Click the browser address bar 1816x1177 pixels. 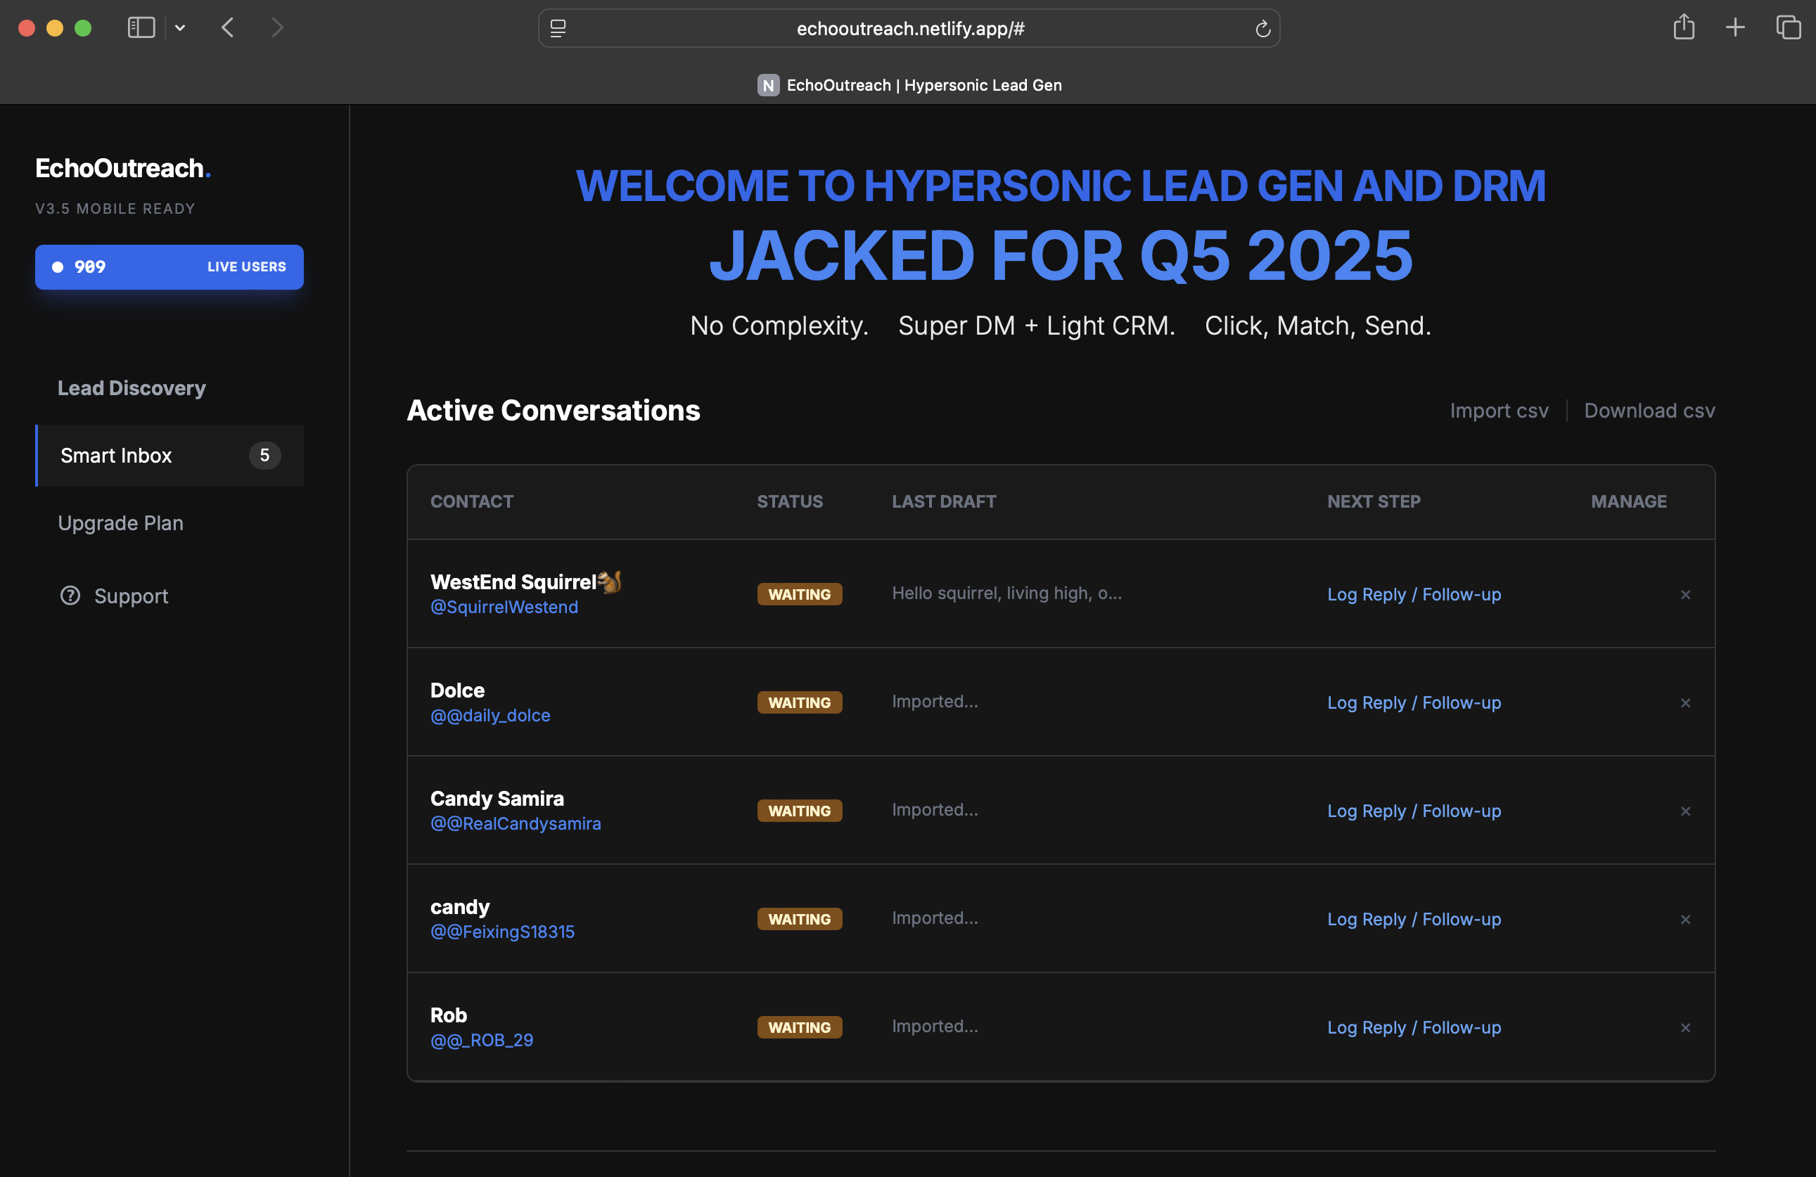(909, 28)
